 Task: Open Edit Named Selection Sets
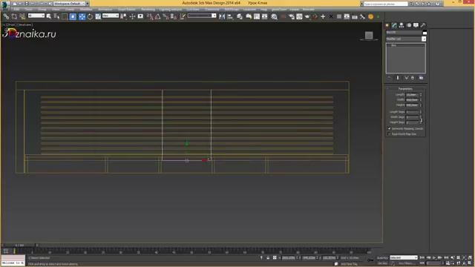[183, 16]
